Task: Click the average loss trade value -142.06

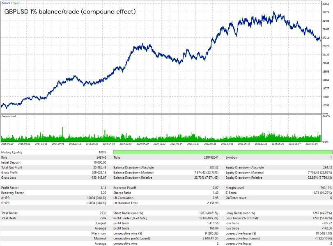Action: [x=327, y=228]
